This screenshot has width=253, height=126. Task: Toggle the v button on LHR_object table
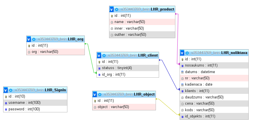95,94
